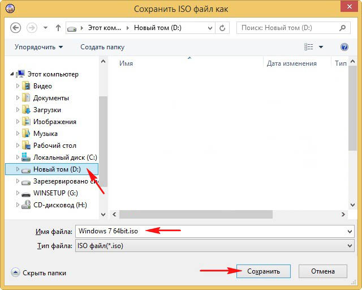This screenshot has width=362, height=290.
Task: Refresh the folder view
Action: [222, 28]
